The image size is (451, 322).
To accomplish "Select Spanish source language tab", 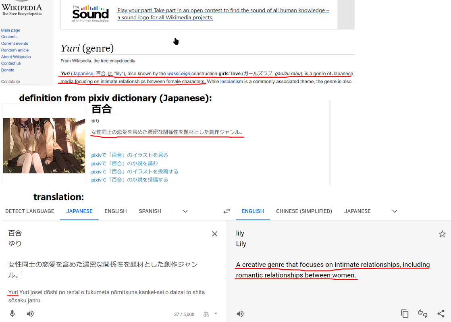I will [150, 211].
